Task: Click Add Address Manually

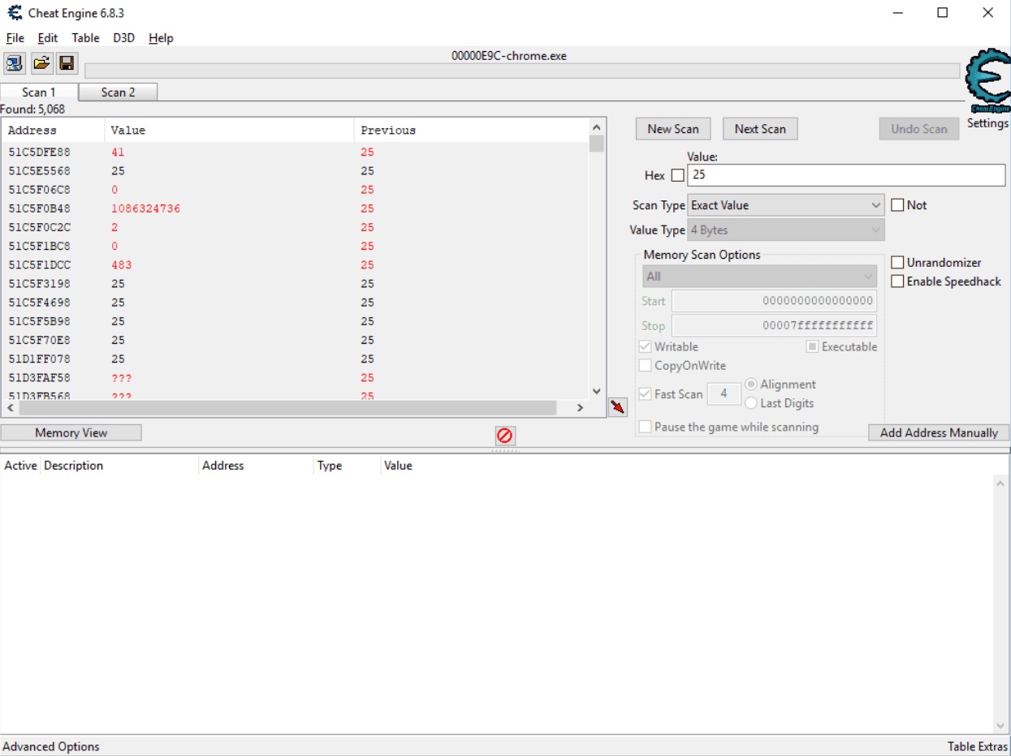Action: point(938,432)
